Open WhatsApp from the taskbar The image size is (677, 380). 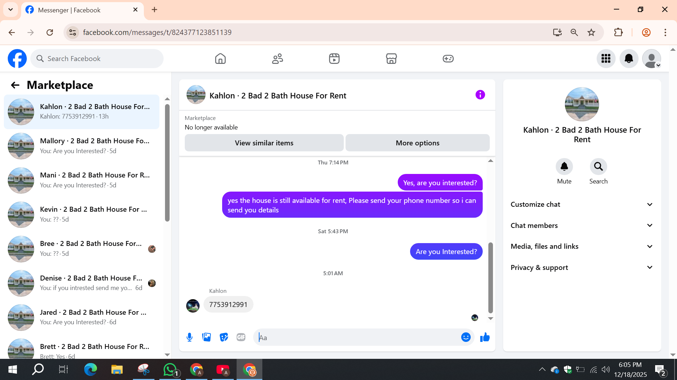171,369
